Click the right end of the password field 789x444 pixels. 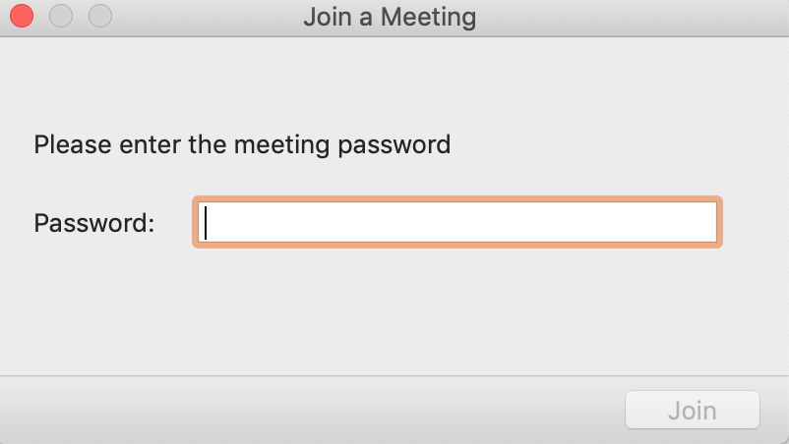click(703, 222)
